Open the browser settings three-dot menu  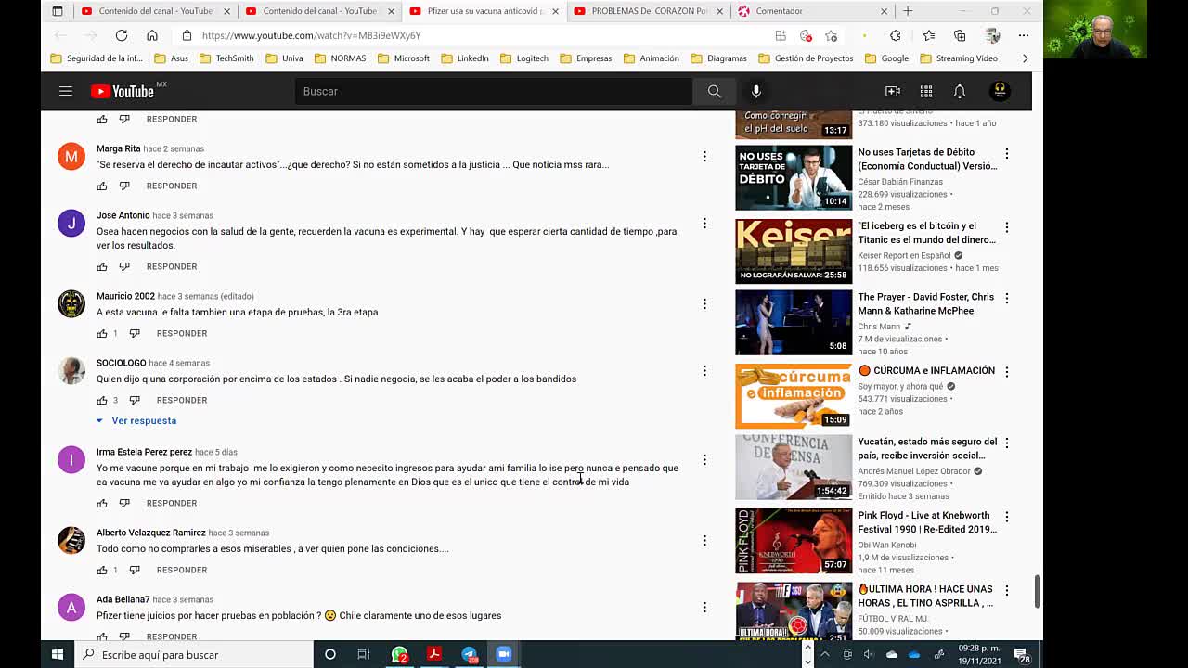1024,35
